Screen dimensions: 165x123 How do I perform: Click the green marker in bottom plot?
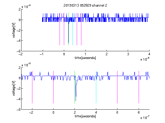coord(74,87)
